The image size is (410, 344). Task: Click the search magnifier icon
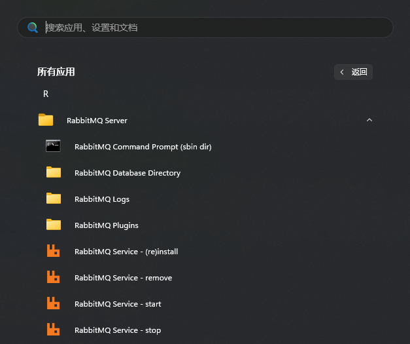pos(33,28)
